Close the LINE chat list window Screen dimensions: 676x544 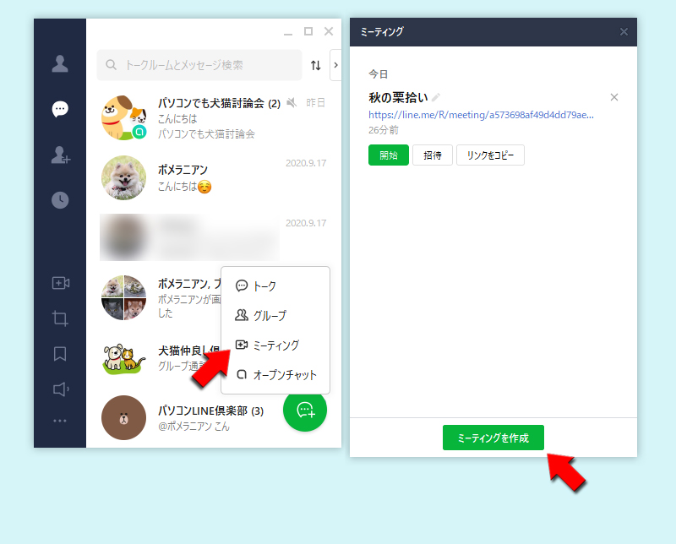(x=329, y=31)
